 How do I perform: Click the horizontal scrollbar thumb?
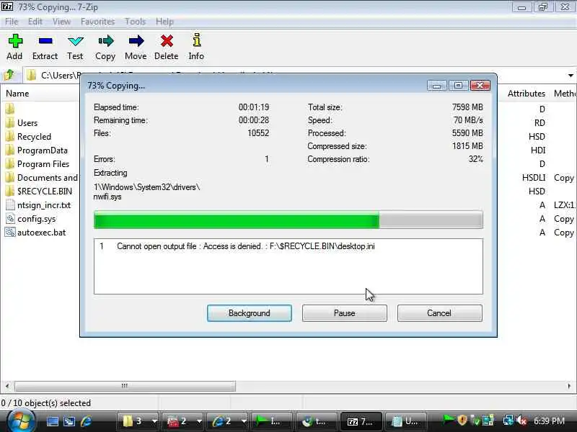coord(125,386)
